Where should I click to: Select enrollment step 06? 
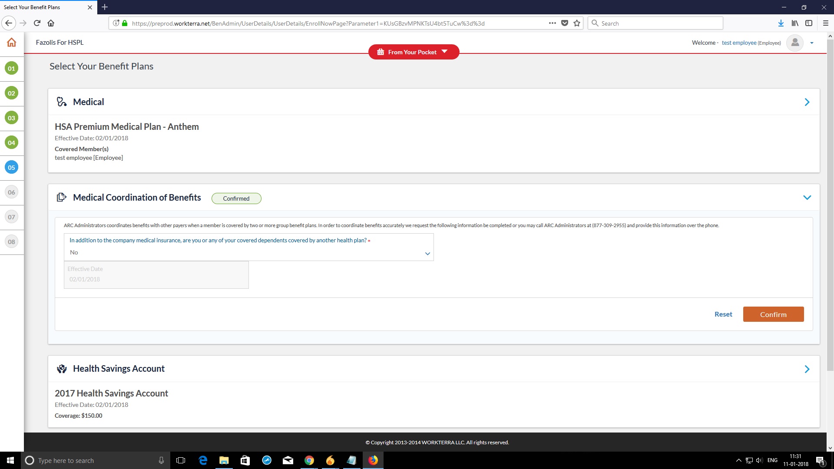coord(11,192)
